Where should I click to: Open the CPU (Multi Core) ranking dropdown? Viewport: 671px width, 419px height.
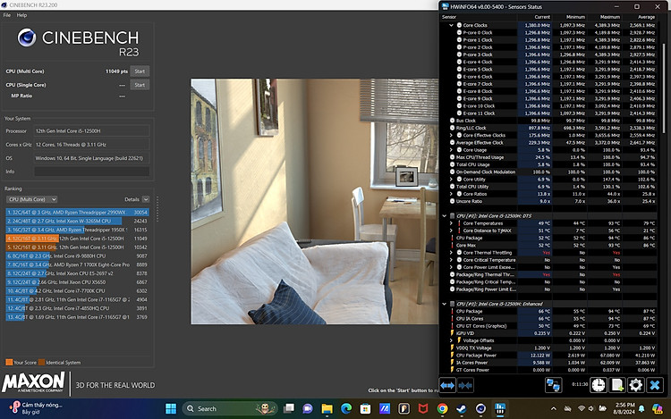pyautogui.click(x=31, y=199)
